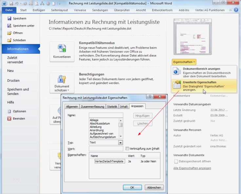Click Öffnen folder entry
The width and height of the screenshot is (241, 194).
point(15,33)
